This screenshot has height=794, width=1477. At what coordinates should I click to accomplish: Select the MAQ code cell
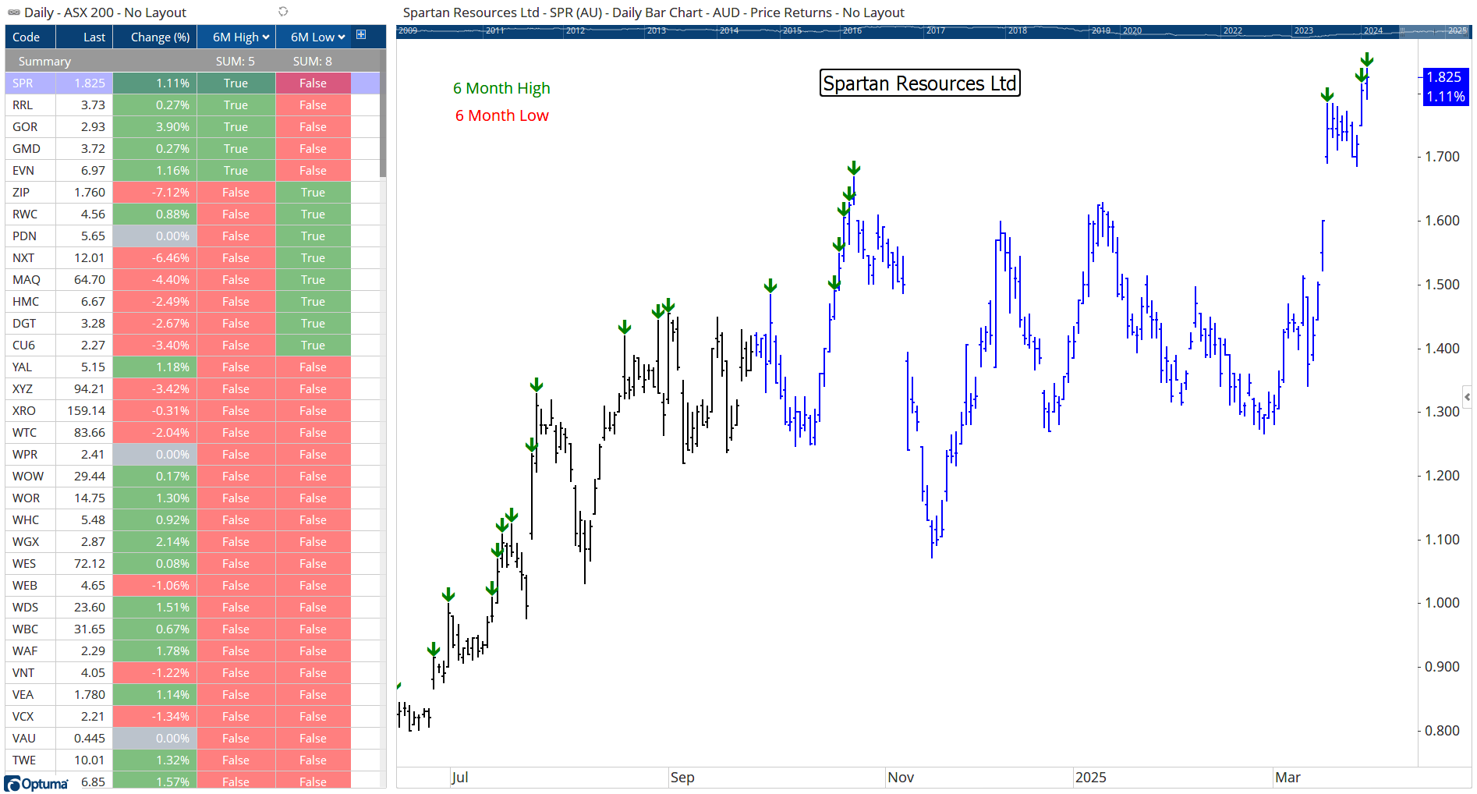(x=30, y=280)
